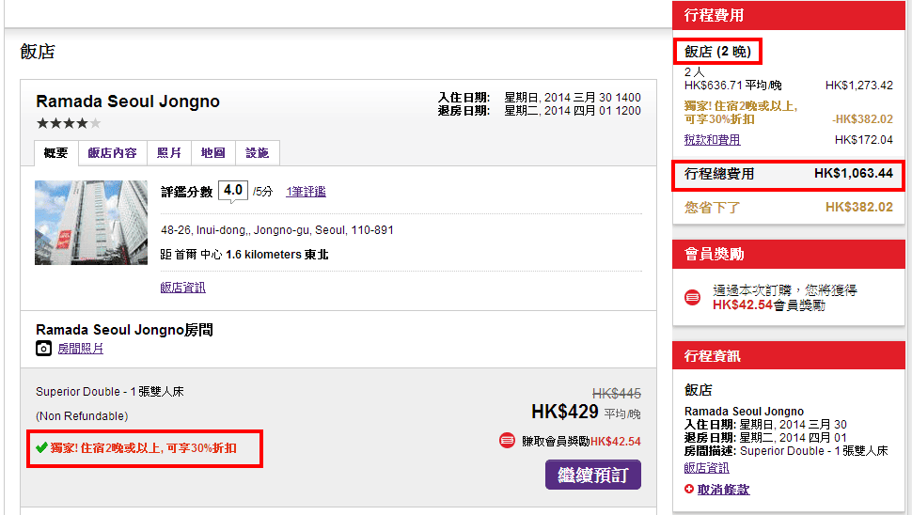Expand 取消條款 using the red plus icon
The width and height of the screenshot is (912, 515).
689,490
